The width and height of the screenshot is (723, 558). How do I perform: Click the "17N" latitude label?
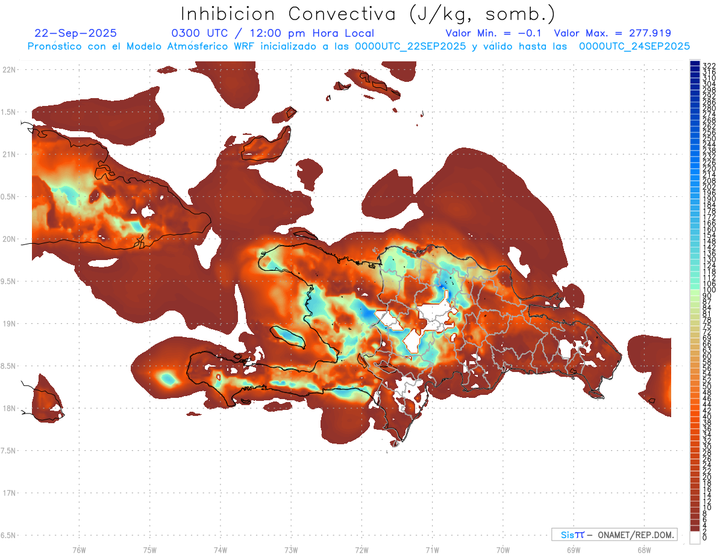click(9, 493)
